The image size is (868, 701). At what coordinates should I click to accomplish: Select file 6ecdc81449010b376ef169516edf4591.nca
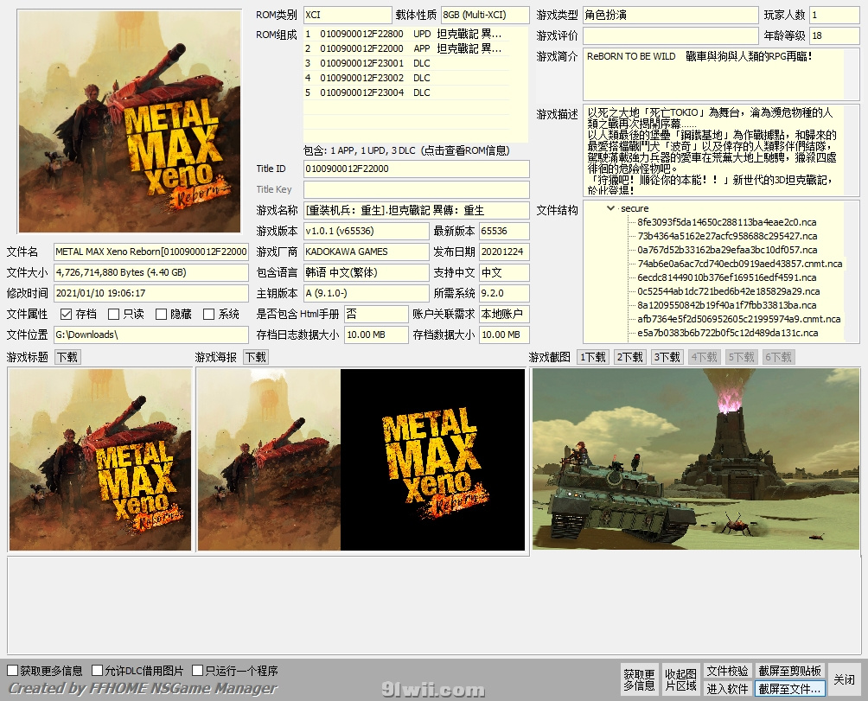(x=727, y=277)
